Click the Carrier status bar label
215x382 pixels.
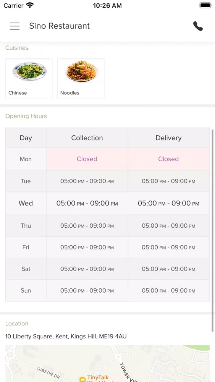coord(14,5)
